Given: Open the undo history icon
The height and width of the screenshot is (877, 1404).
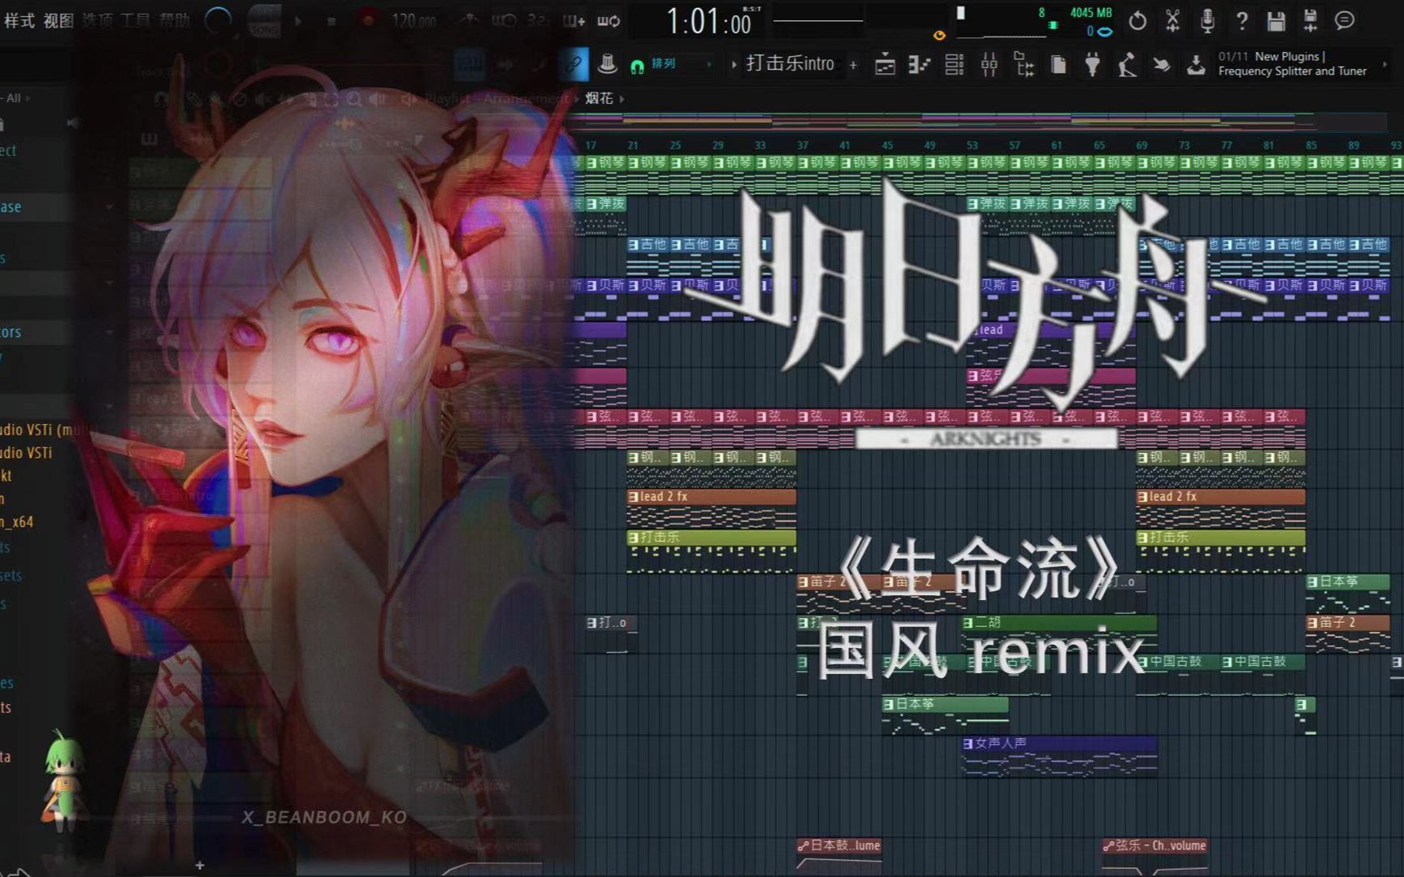Looking at the screenshot, I should 1137,21.
